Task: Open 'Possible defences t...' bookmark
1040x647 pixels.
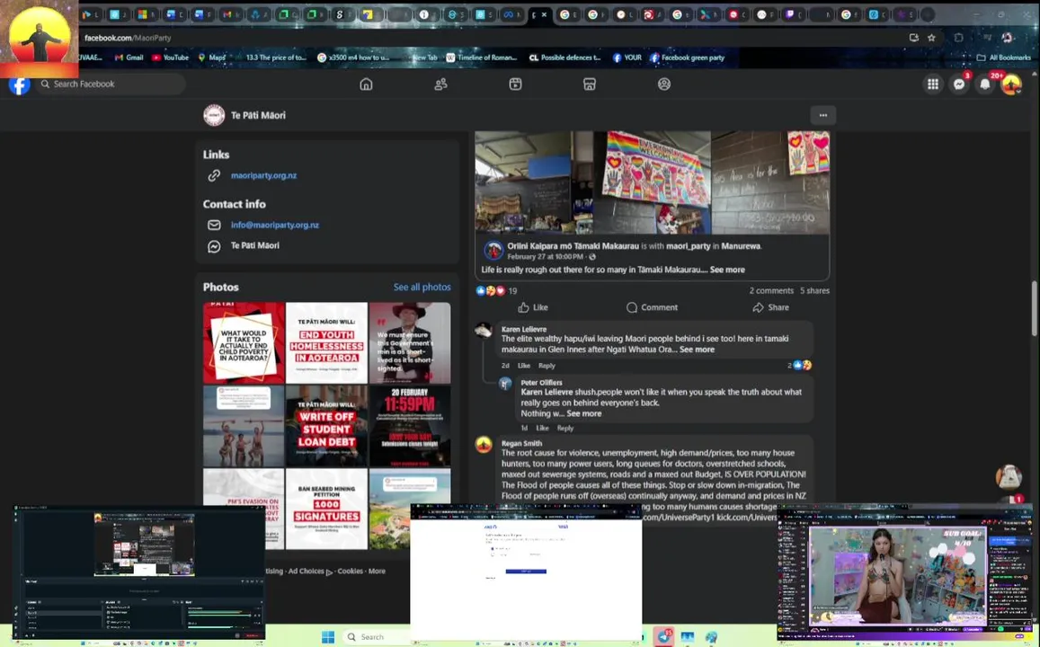Action: pyautogui.click(x=564, y=58)
